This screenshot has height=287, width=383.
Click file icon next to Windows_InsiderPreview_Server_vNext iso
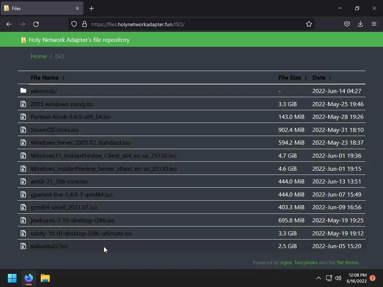click(x=23, y=169)
